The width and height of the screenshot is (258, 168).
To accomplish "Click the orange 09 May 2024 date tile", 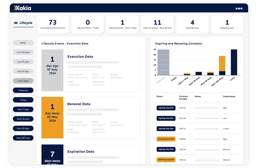I will click(52, 118).
